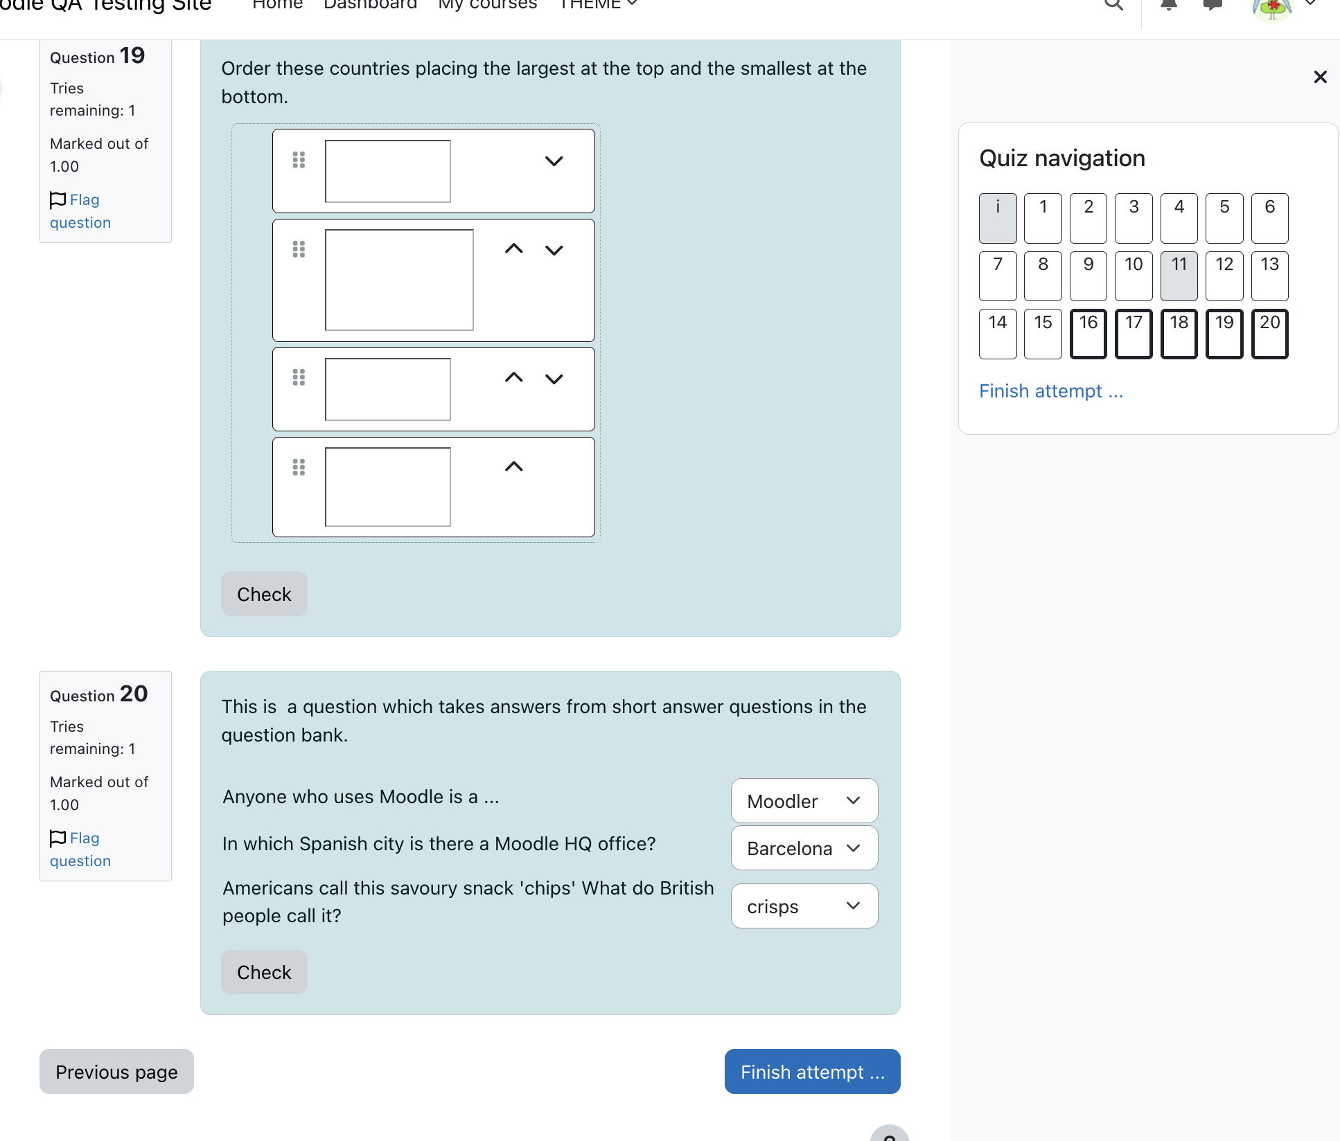
Task: Jump to question 13 in quiz navigation
Action: point(1270,276)
